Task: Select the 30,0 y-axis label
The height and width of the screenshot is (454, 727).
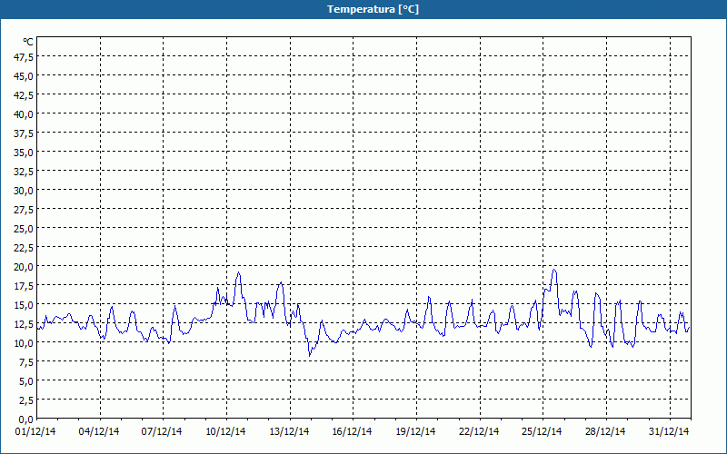Action: pyautogui.click(x=25, y=191)
